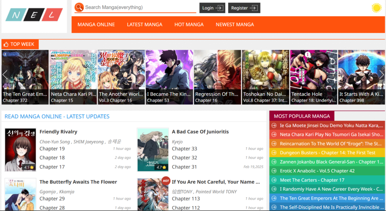The height and width of the screenshot is (211, 386).
Task: Open The Another Worl... carousel cover
Action: (x=121, y=77)
